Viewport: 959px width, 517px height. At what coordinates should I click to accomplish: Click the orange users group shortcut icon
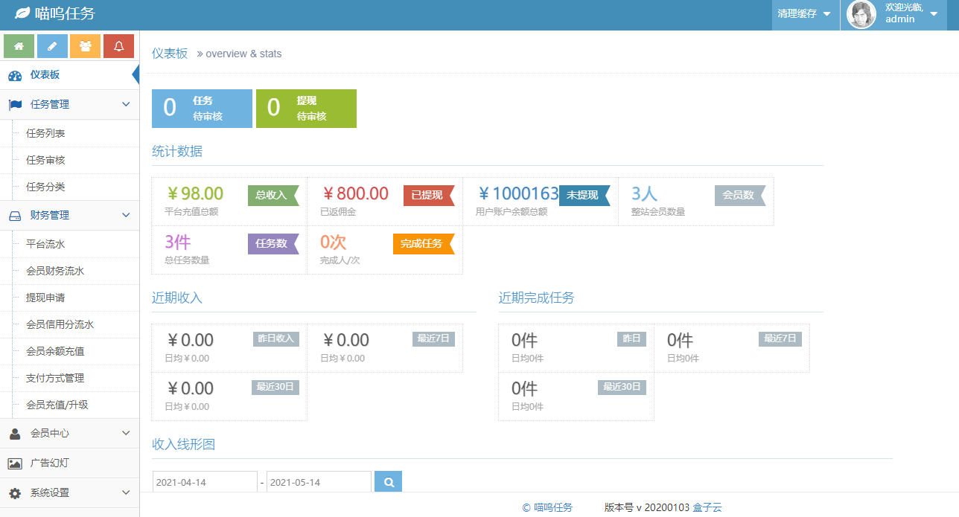[86, 46]
